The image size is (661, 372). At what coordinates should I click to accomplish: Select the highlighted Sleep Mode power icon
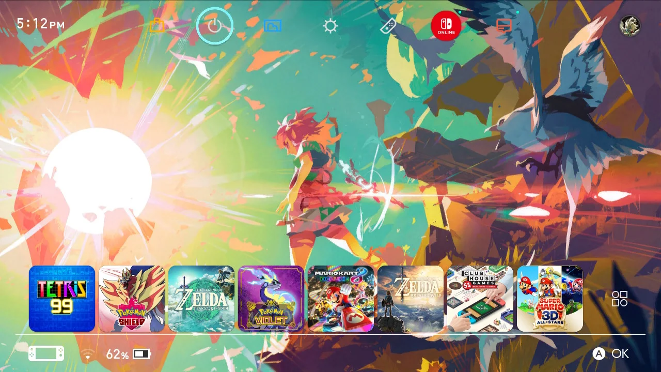[x=215, y=25]
